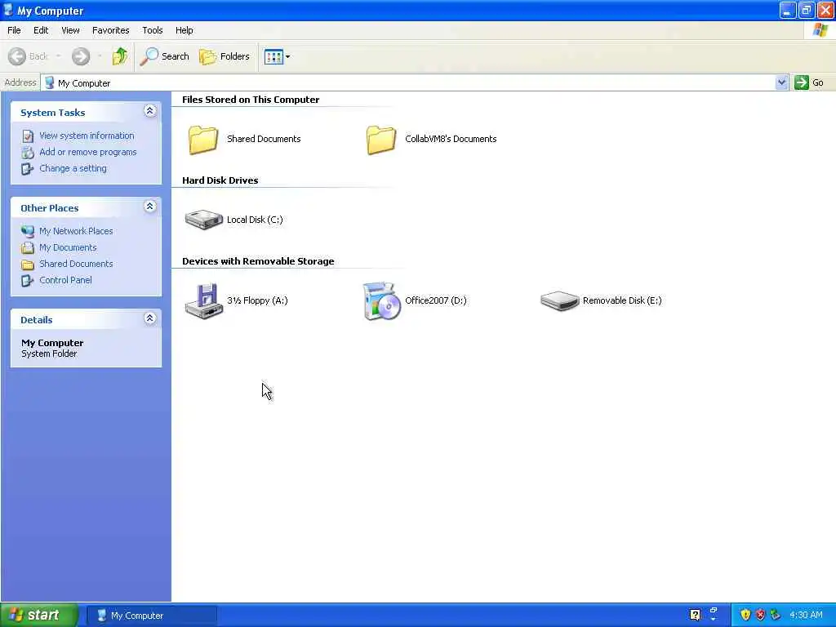The image size is (836, 627).
Task: Click the Other Places header title
Action: tap(50, 208)
